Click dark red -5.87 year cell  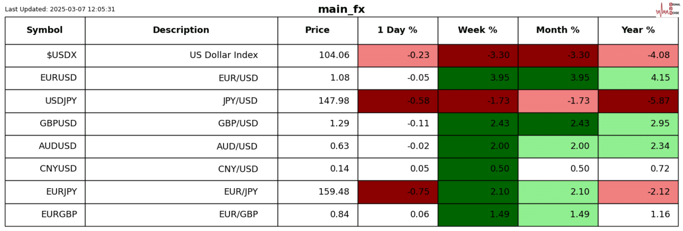(638, 100)
